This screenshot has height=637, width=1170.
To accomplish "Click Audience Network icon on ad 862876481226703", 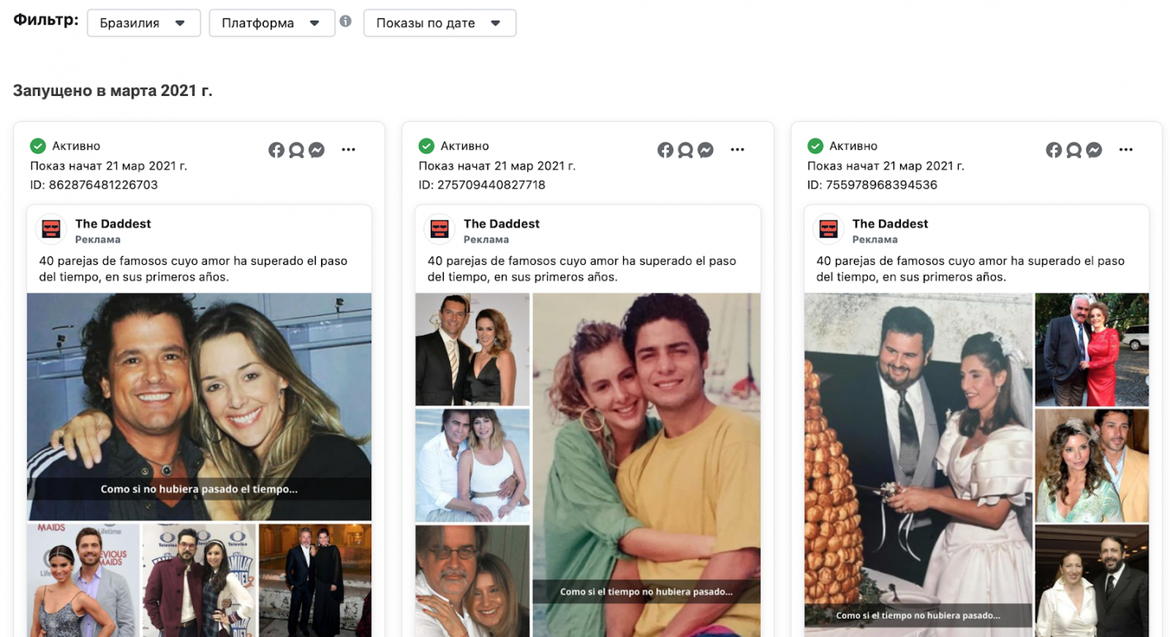I will (296, 150).
